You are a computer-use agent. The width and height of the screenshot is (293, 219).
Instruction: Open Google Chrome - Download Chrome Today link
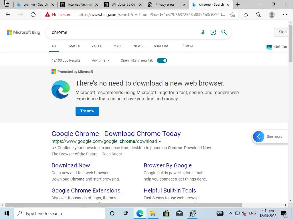point(116,134)
